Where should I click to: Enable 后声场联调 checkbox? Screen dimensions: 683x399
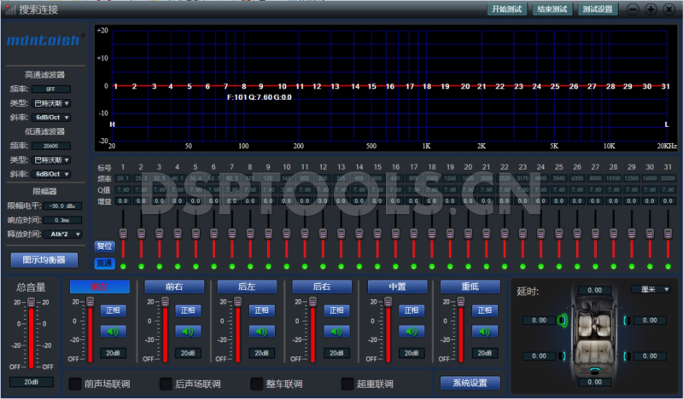point(166,384)
